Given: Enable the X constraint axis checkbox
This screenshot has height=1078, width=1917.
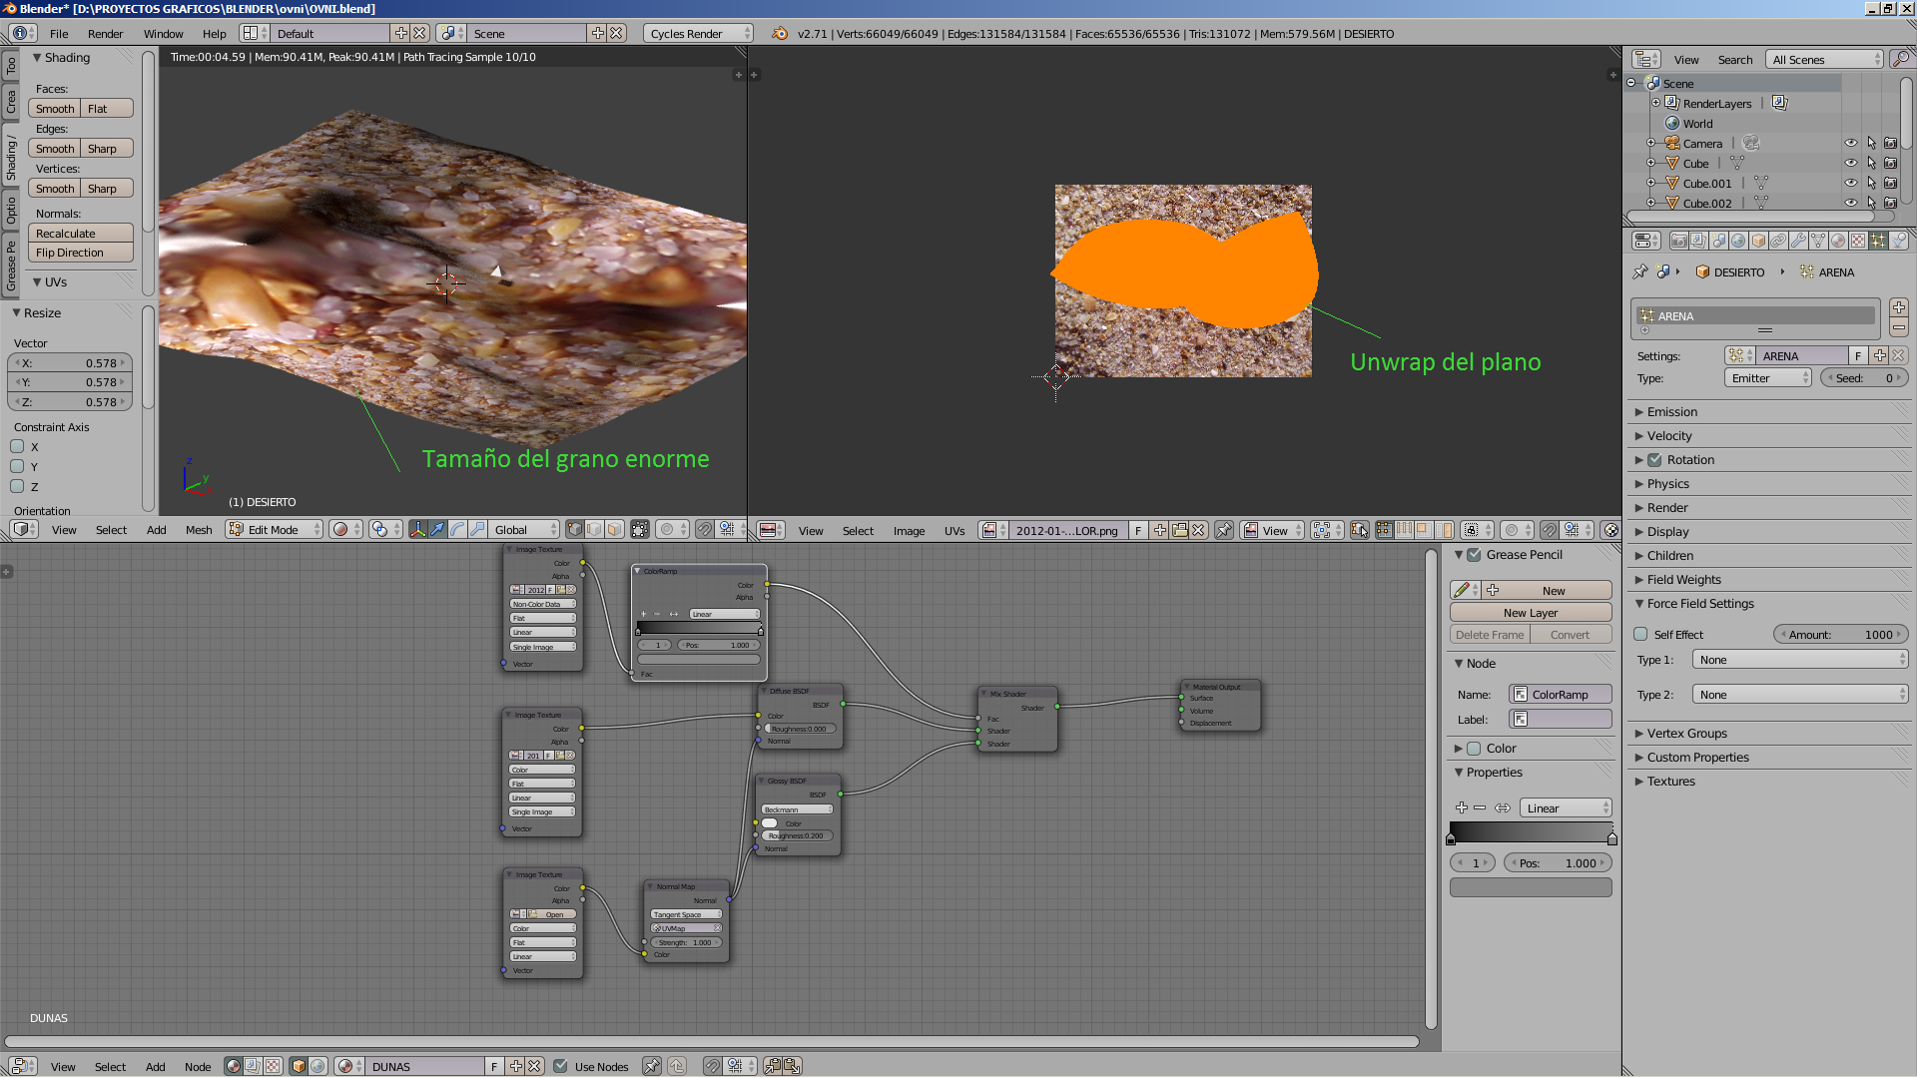Looking at the screenshot, I should coord(17,447).
